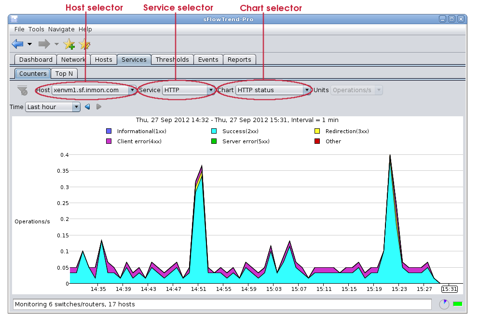Image resolution: width=479 pixels, height=316 pixels.
Task: Click the circular progress indicator icon
Action: [444, 304]
